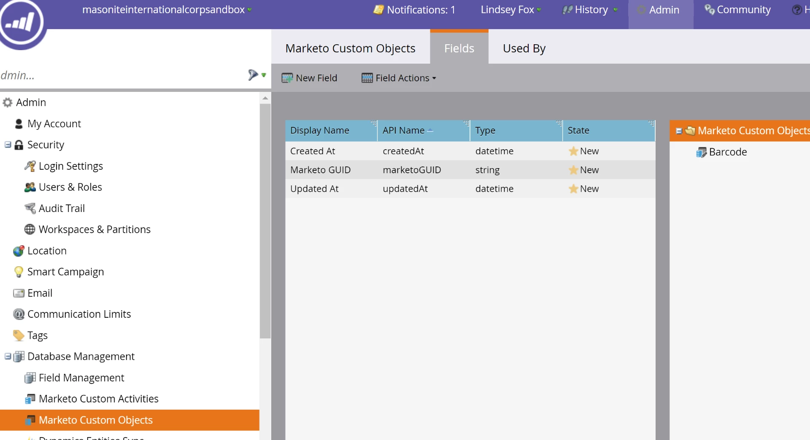Open the Audit Trail icon item
This screenshot has width=810, height=440.
(30, 208)
